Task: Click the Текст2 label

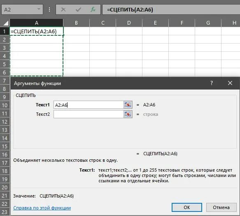Action: point(43,114)
